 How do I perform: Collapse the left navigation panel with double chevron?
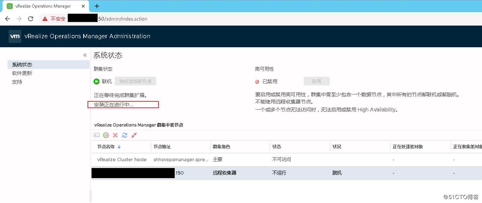[85, 55]
